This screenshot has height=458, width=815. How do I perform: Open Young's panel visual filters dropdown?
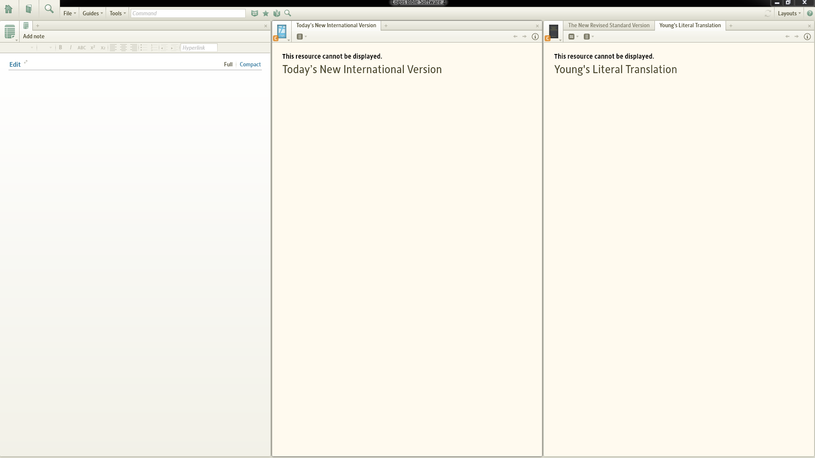click(573, 37)
